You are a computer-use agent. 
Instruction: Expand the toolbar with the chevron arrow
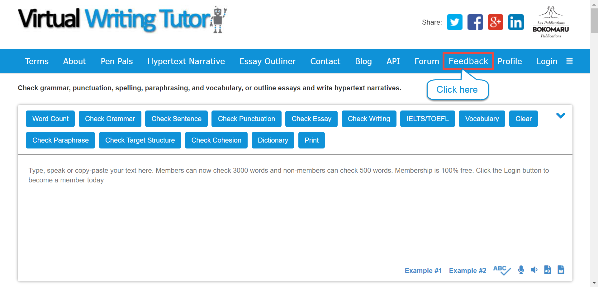pos(561,115)
